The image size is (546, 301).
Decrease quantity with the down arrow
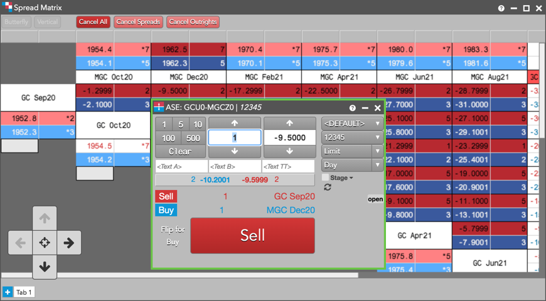point(235,151)
